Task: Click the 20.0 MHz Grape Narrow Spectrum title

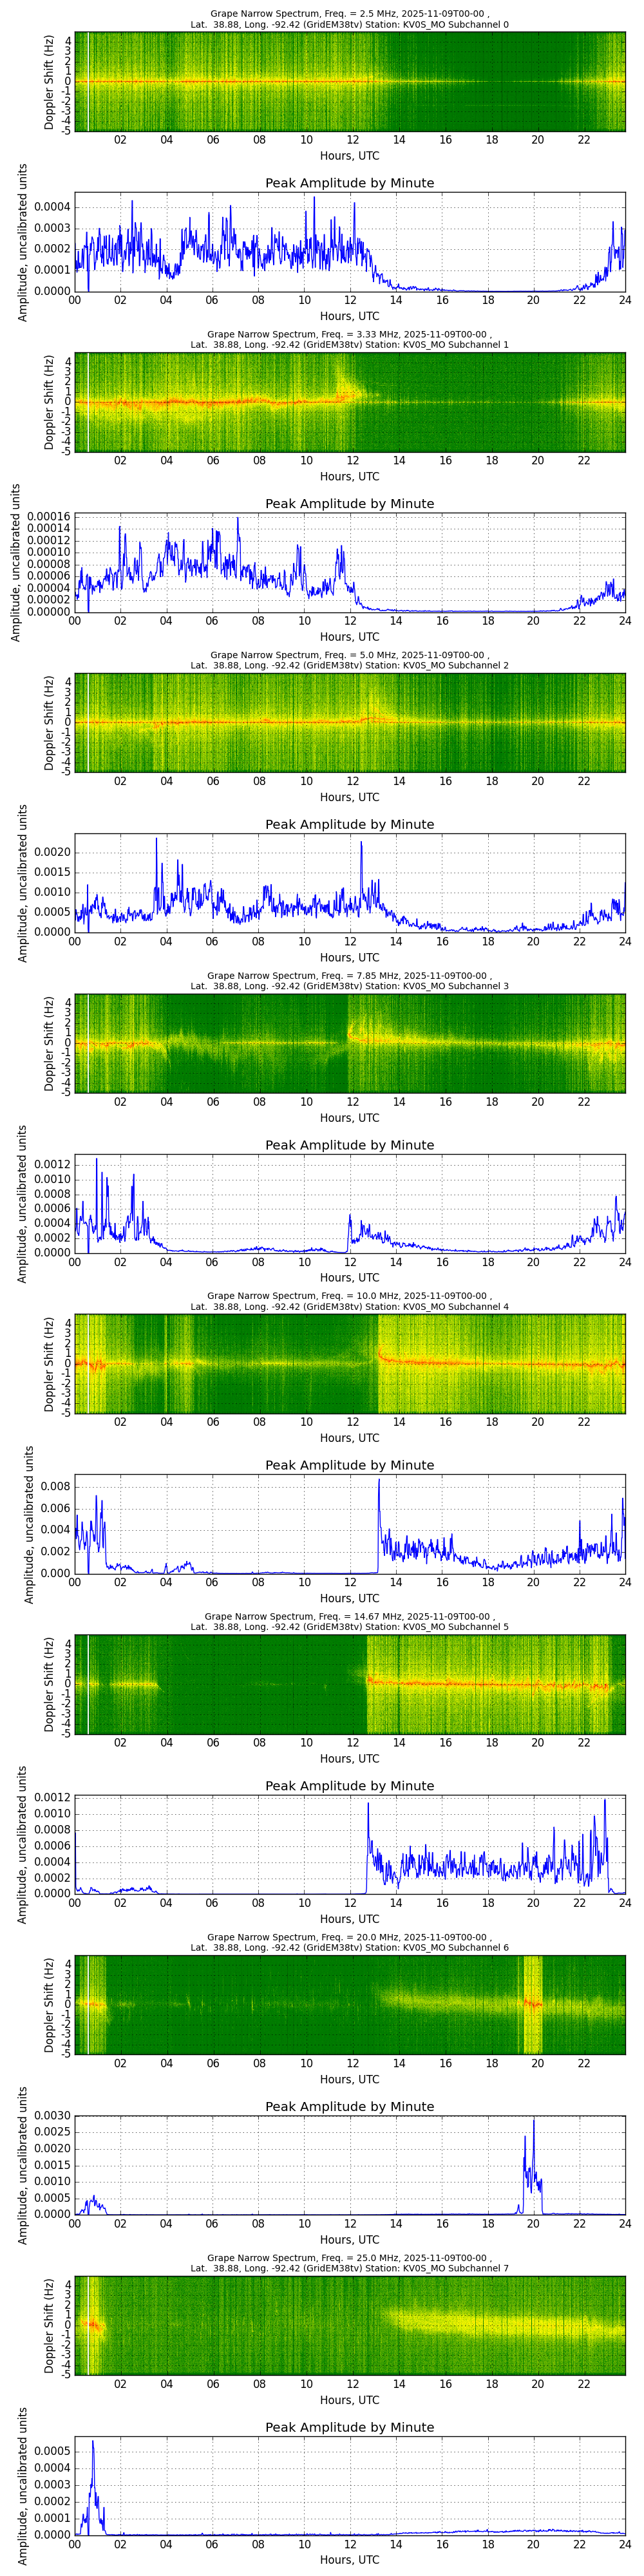Action: [349, 1944]
